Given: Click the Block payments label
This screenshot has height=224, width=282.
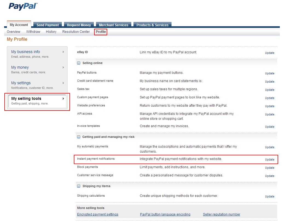Looking at the screenshot, I should pos(88,167).
